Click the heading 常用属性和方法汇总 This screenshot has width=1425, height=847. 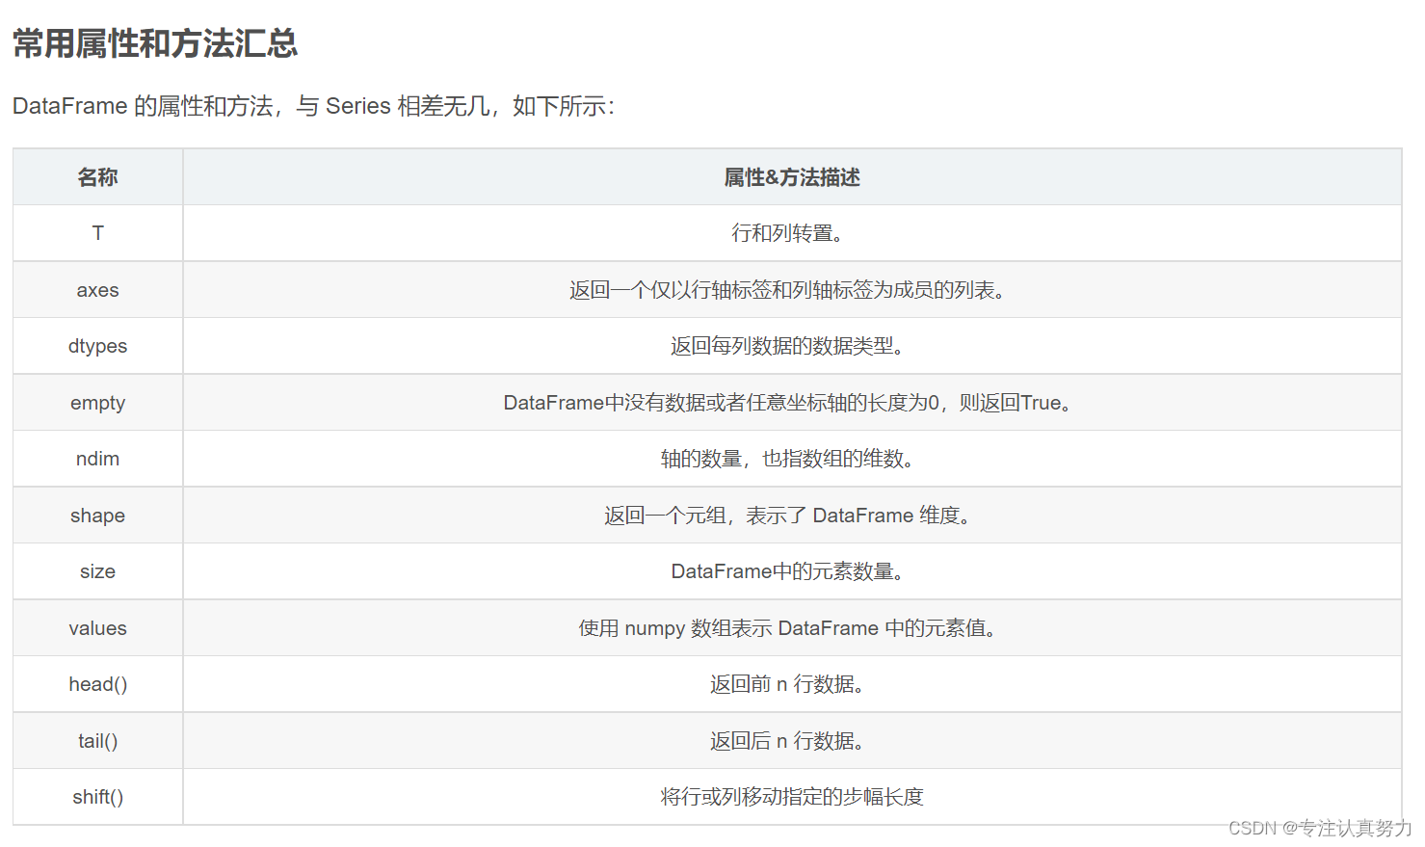tap(155, 43)
